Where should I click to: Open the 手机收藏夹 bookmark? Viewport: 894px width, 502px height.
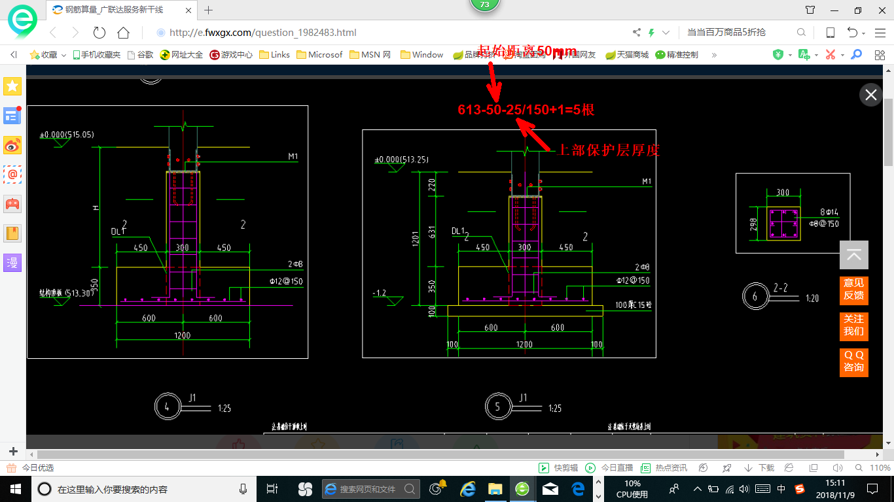(x=96, y=55)
